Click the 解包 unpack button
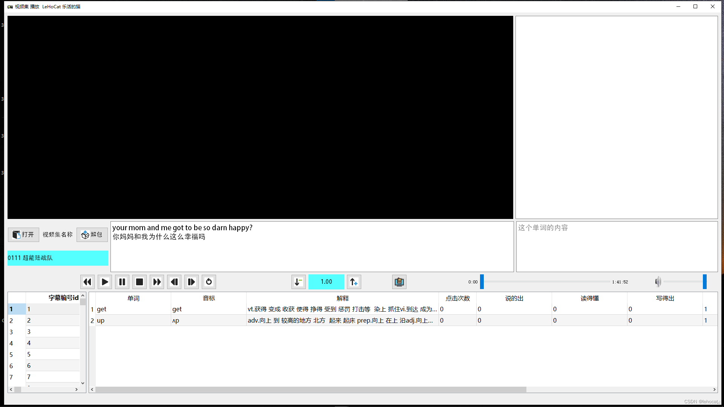The width and height of the screenshot is (724, 407). click(92, 235)
